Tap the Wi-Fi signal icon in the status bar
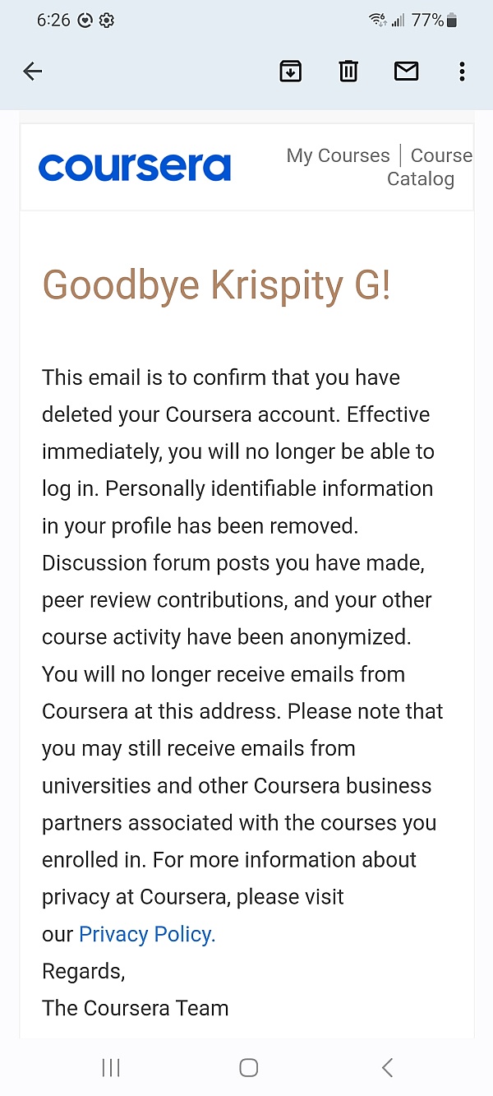The height and width of the screenshot is (1096, 493). 377,21
